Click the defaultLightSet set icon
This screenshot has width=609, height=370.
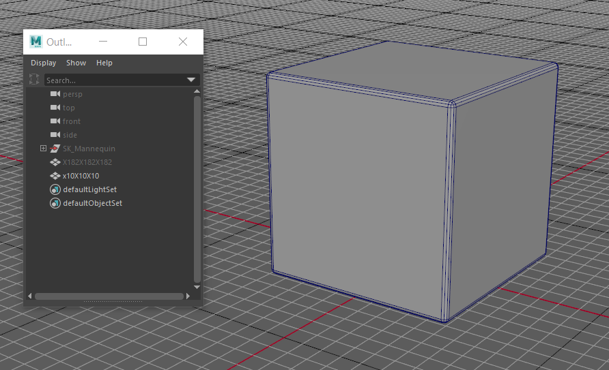(55, 189)
